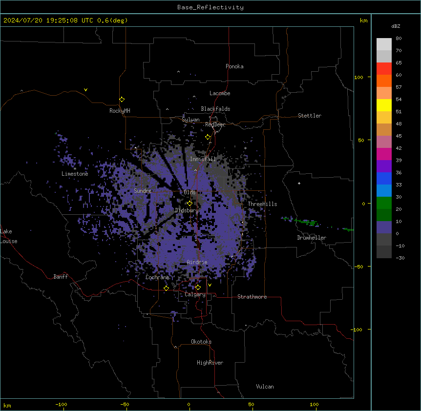Select the asterisk marker above Limestone label
421x411 pixels.
pos(75,169)
